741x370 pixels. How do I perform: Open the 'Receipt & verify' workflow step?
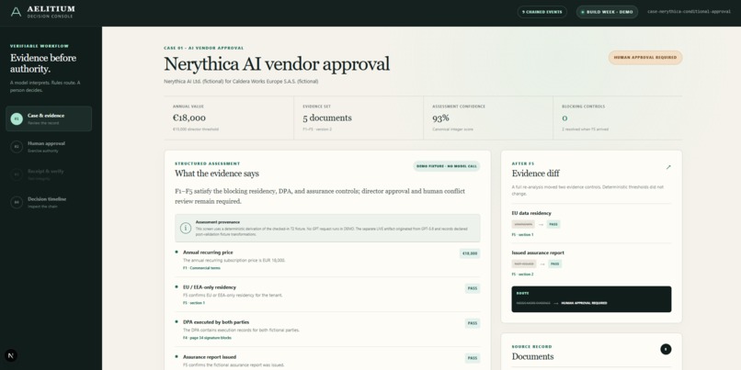pyautogui.click(x=49, y=174)
